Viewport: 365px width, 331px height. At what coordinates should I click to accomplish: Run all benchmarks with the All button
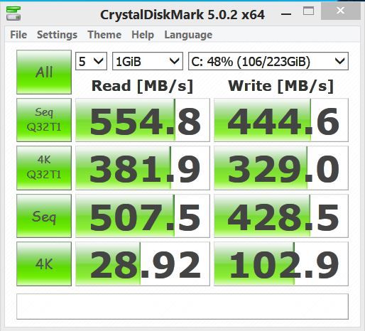44,72
